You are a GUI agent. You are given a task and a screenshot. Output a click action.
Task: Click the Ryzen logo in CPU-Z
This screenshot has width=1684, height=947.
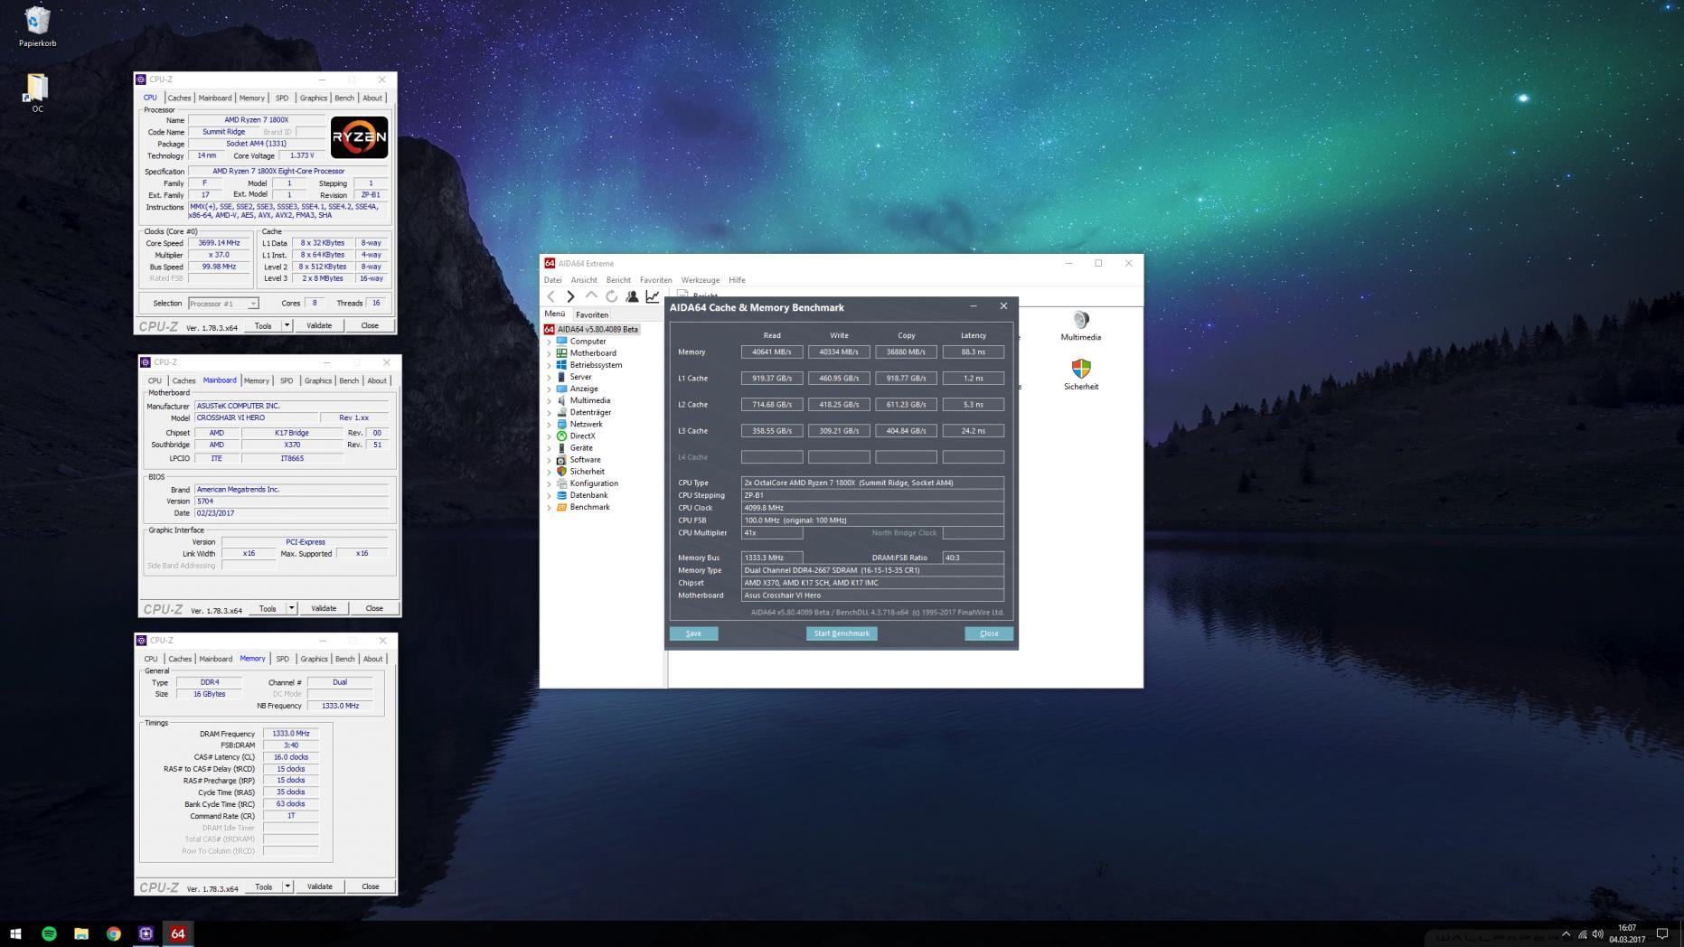click(x=360, y=137)
